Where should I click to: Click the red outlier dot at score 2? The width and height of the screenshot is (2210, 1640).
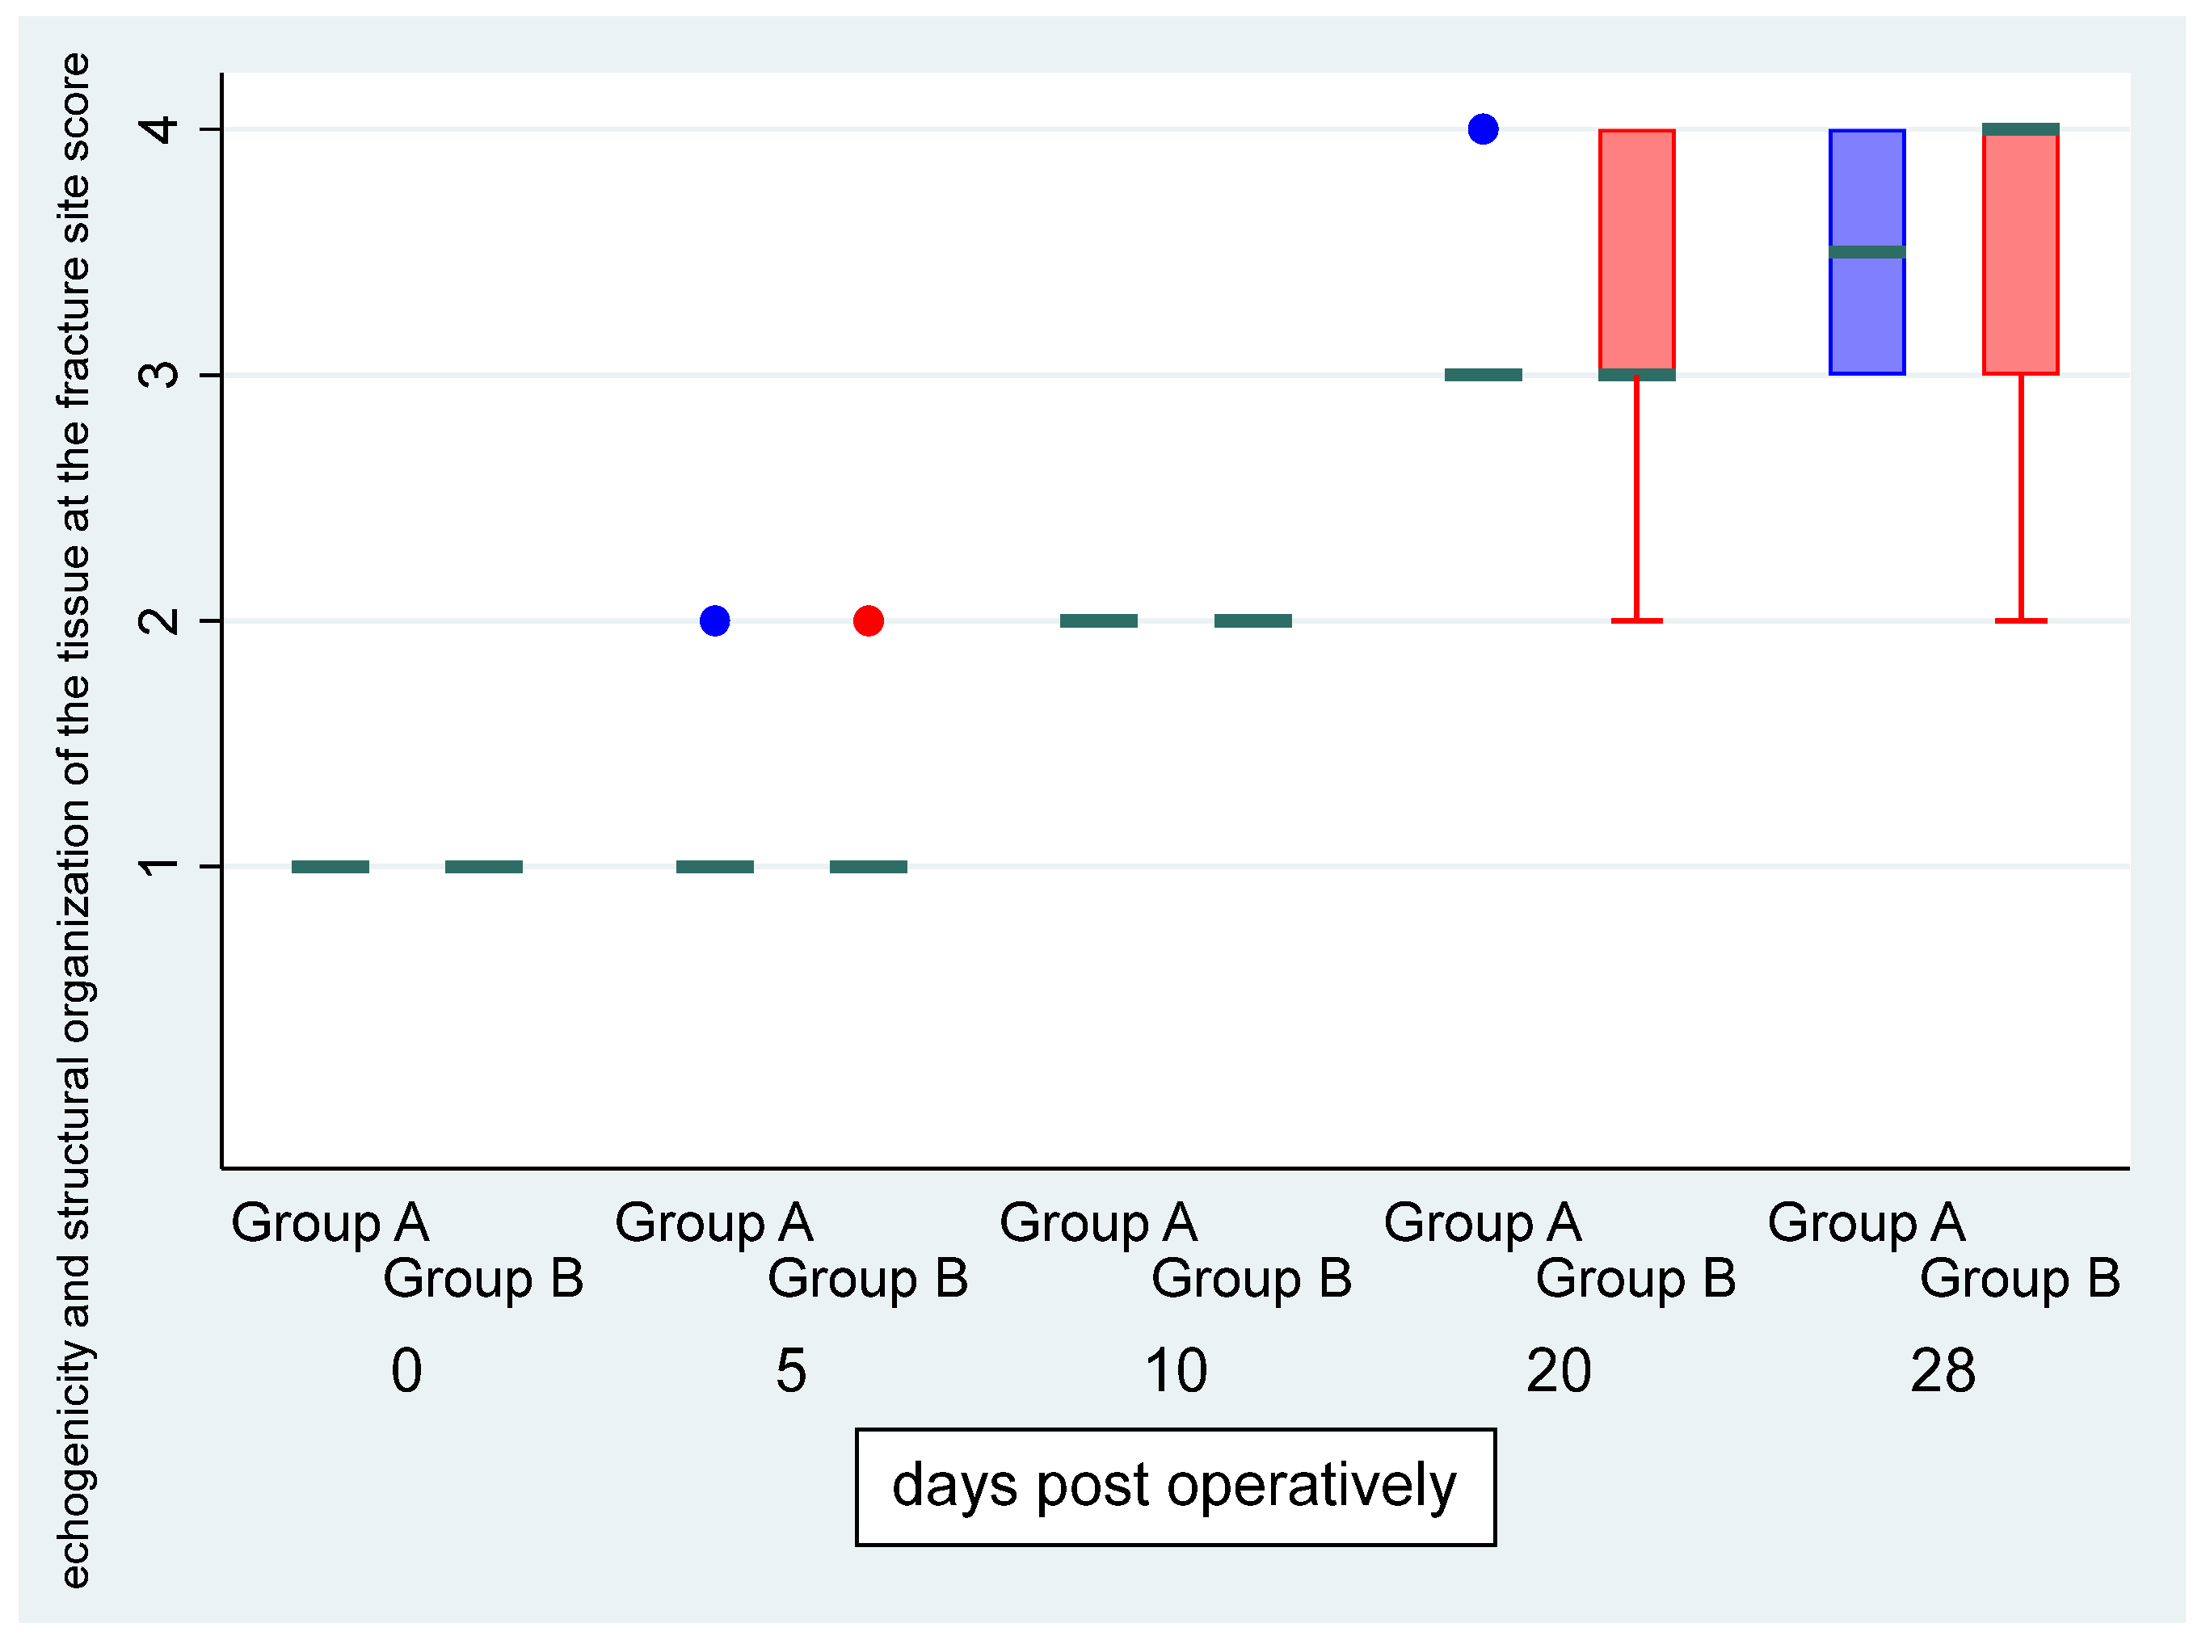click(x=869, y=620)
